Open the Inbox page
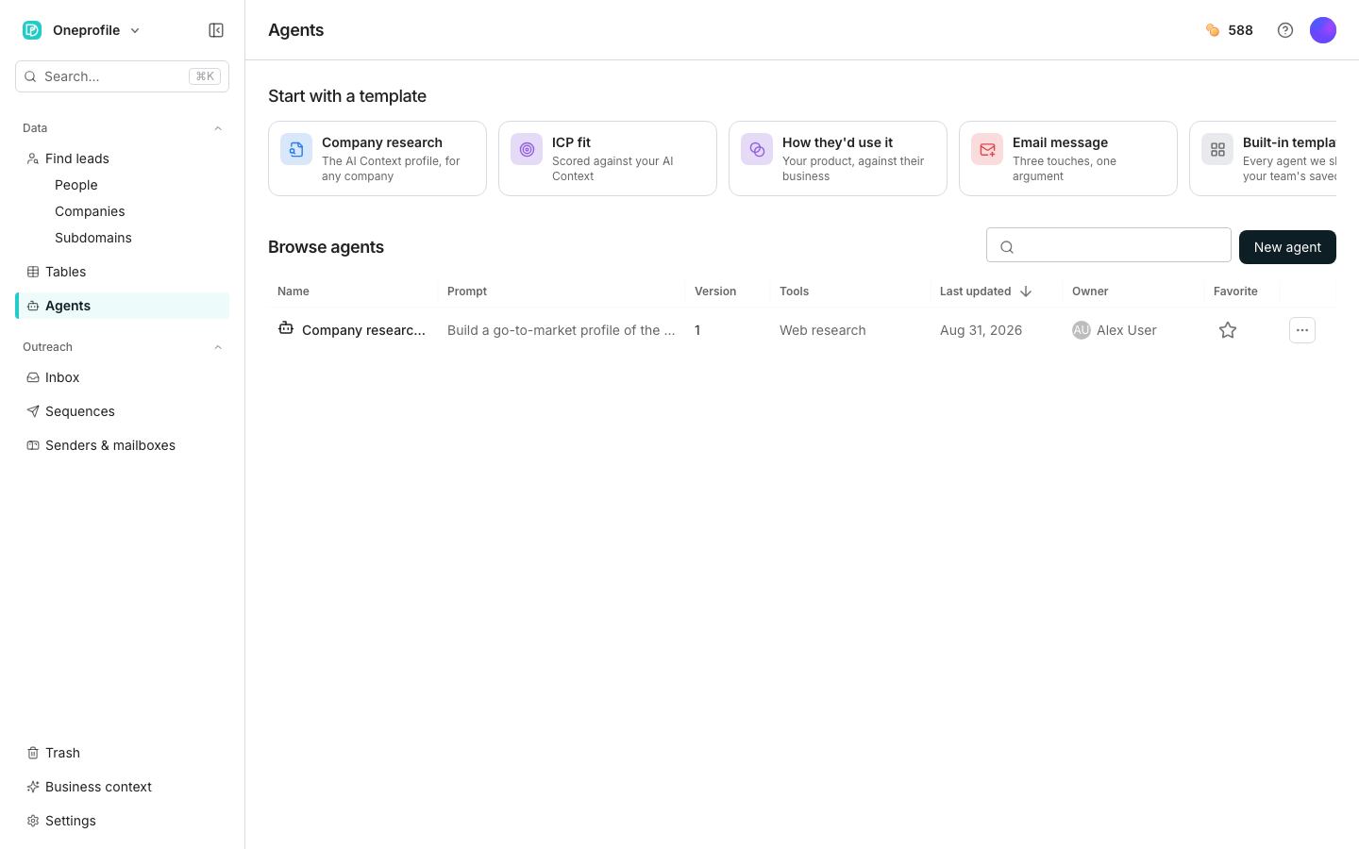 pos(122,377)
